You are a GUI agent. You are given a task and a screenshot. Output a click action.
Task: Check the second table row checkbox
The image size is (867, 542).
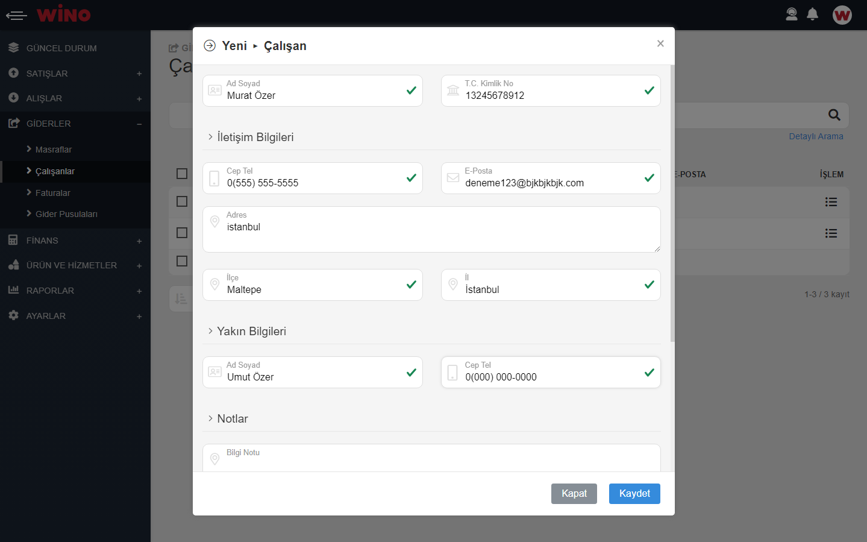pos(182,233)
